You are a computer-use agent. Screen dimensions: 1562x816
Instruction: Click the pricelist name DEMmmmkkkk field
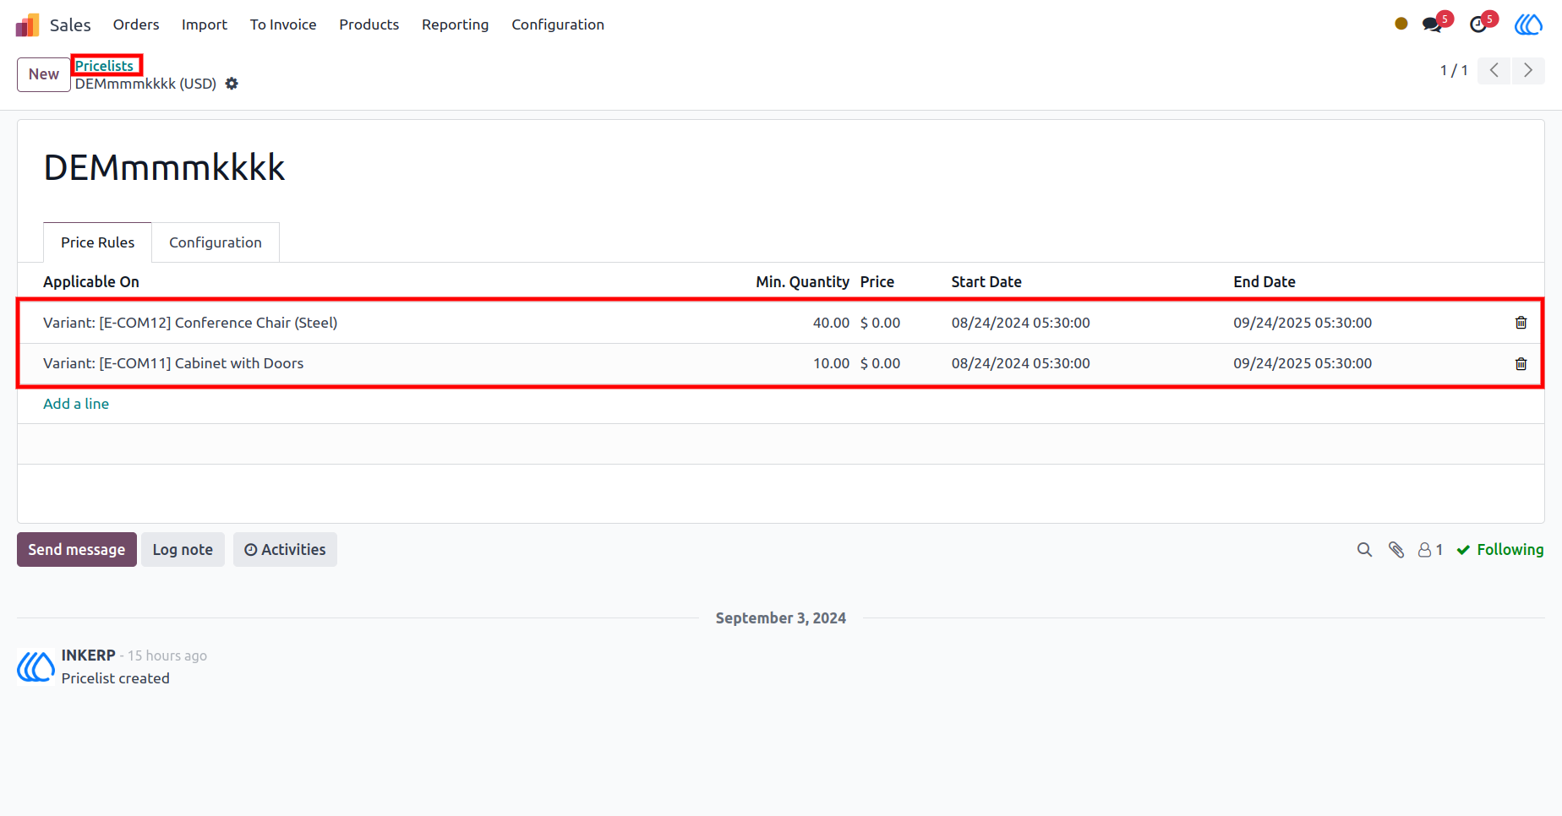[x=164, y=167]
